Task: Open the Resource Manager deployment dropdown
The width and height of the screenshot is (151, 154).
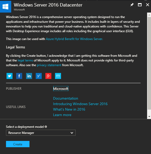Action: (x=41, y=133)
